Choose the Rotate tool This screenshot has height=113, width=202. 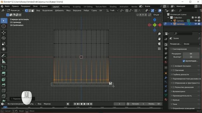[3, 38]
